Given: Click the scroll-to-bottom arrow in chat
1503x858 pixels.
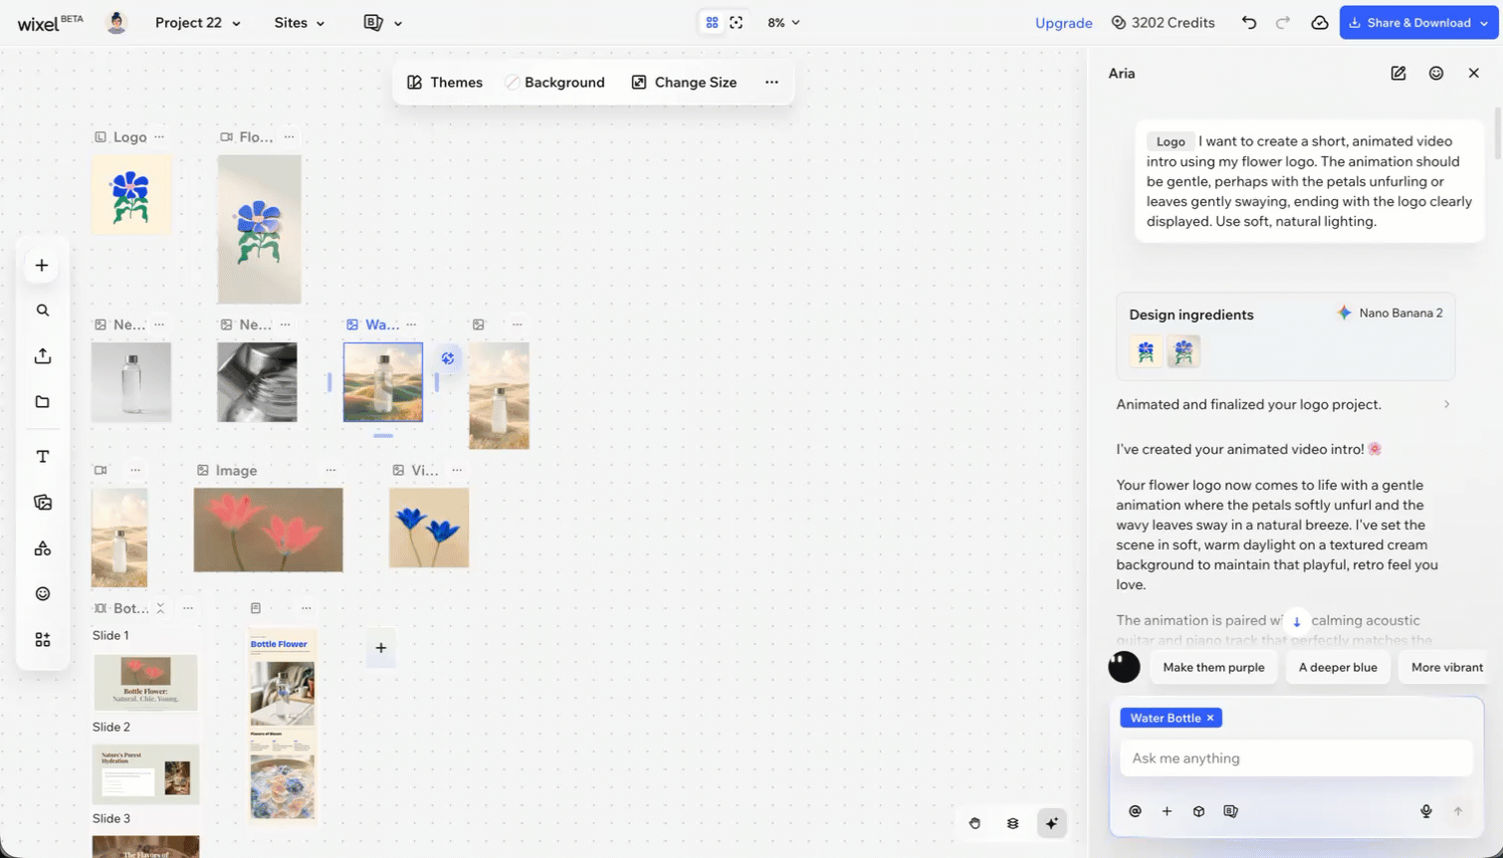Looking at the screenshot, I should coord(1296,621).
